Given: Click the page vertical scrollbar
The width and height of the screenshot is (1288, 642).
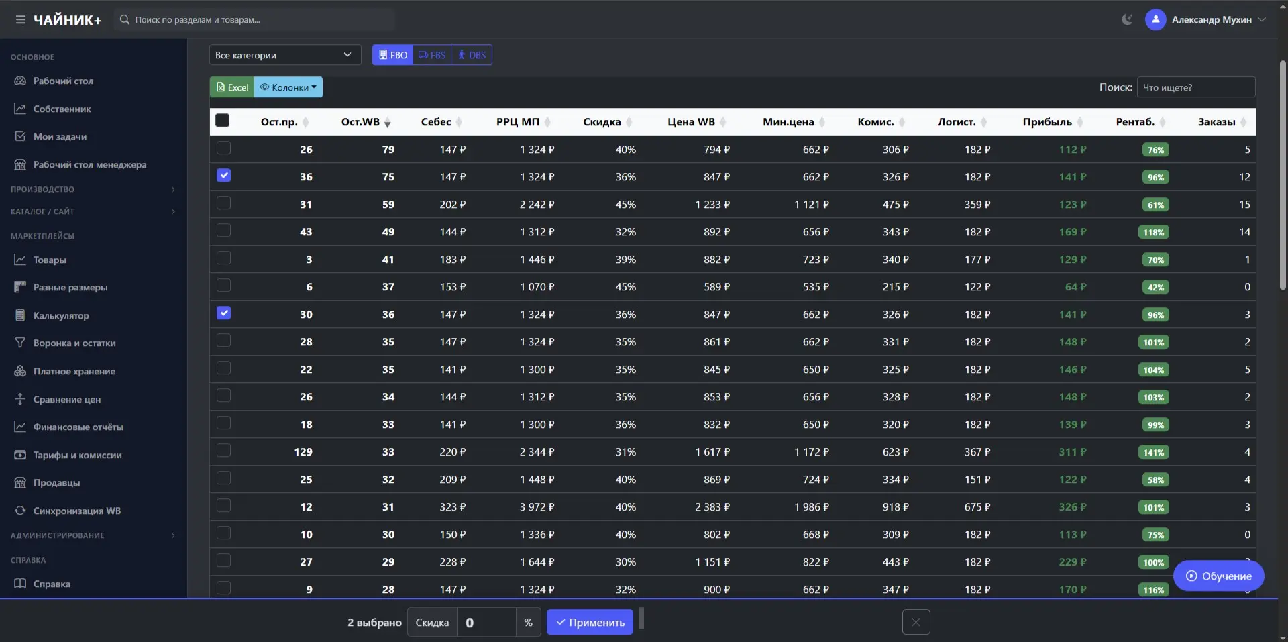Looking at the screenshot, I should [1283, 174].
